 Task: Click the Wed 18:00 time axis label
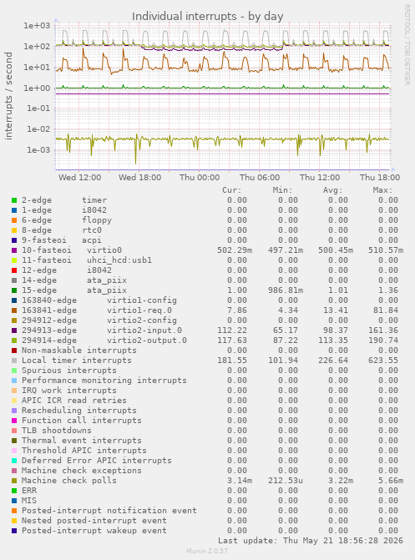pos(139,178)
